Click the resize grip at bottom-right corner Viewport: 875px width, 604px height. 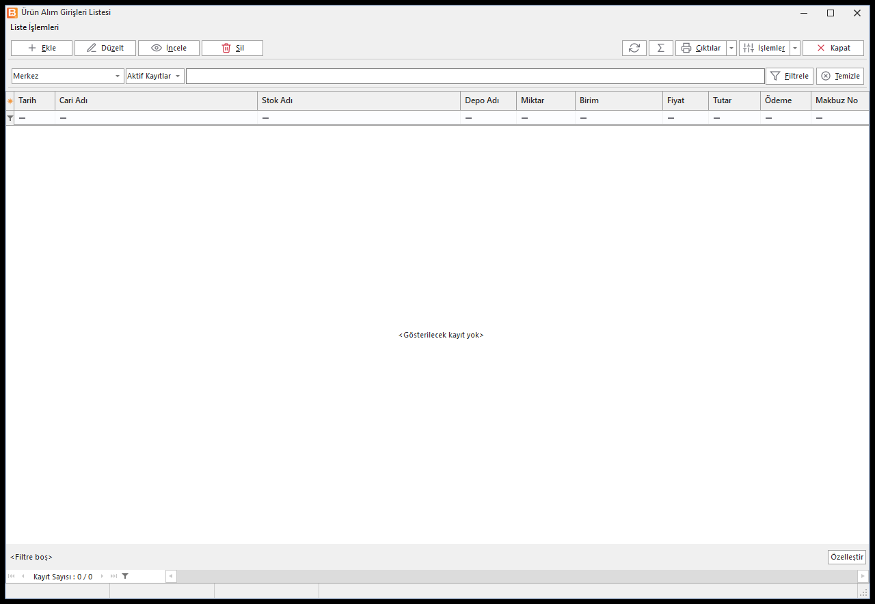pos(863,592)
